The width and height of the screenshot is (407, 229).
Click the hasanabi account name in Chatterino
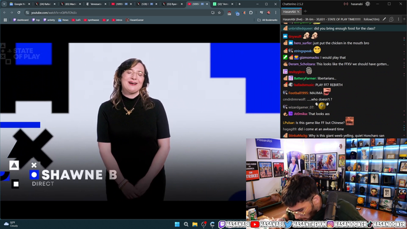[x=357, y=4]
